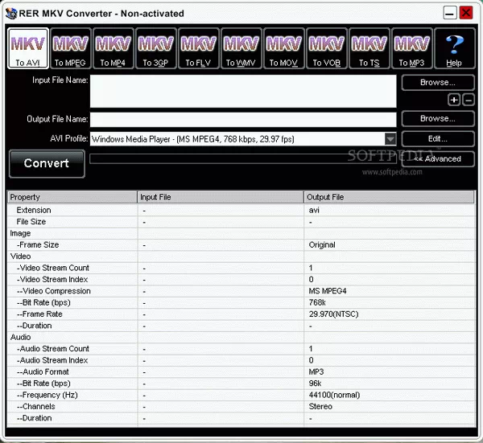Image resolution: width=483 pixels, height=443 pixels.
Task: Click the Input File column header
Action: point(221,197)
